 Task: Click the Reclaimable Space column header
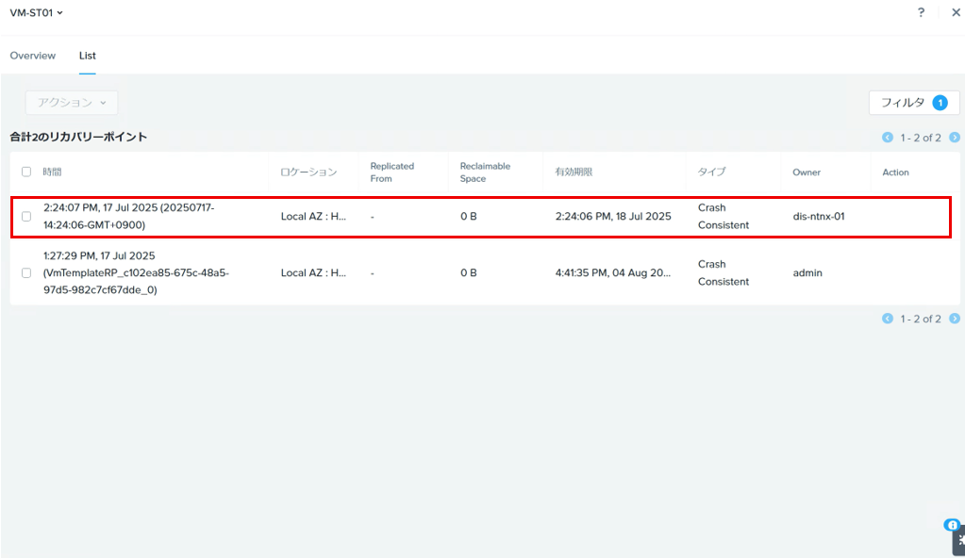(485, 172)
